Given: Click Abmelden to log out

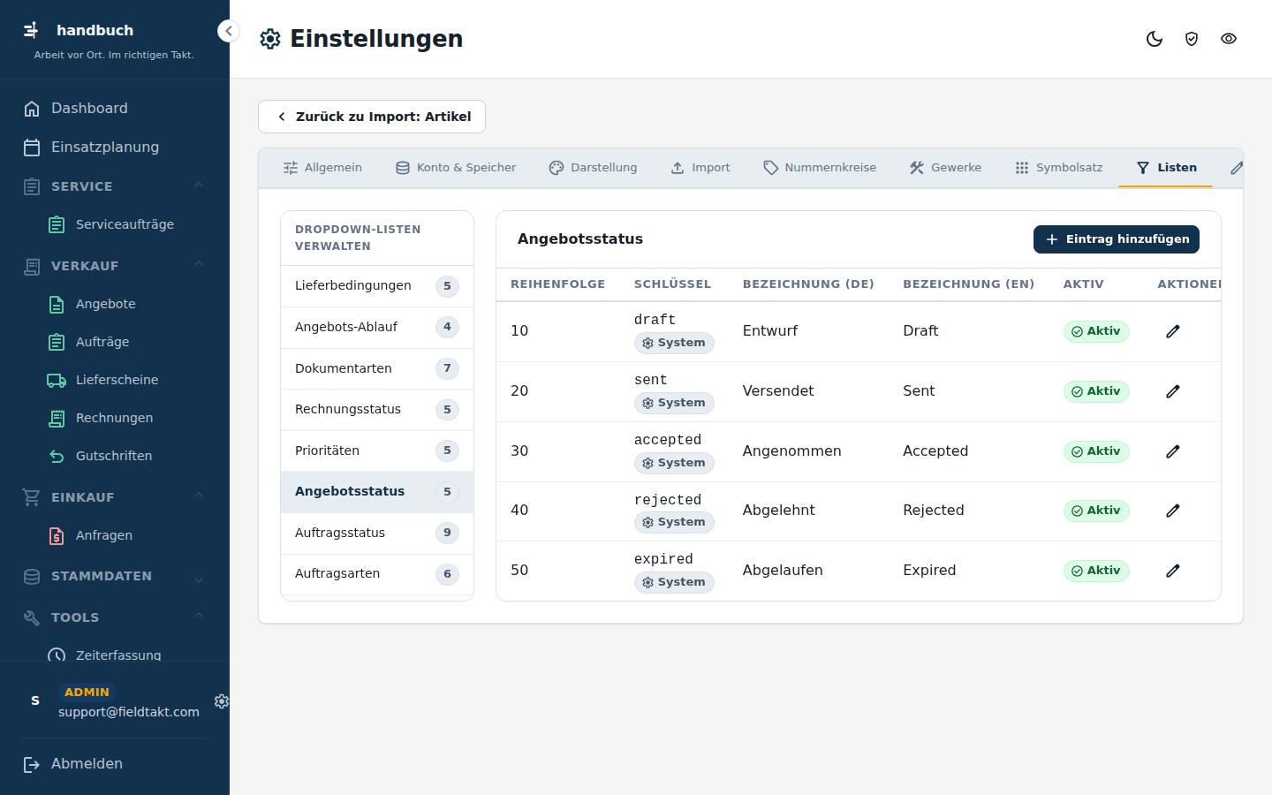Looking at the screenshot, I should tap(115, 764).
